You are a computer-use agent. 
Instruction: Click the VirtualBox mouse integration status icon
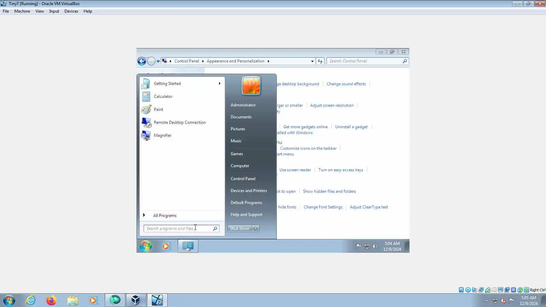[x=520, y=290]
